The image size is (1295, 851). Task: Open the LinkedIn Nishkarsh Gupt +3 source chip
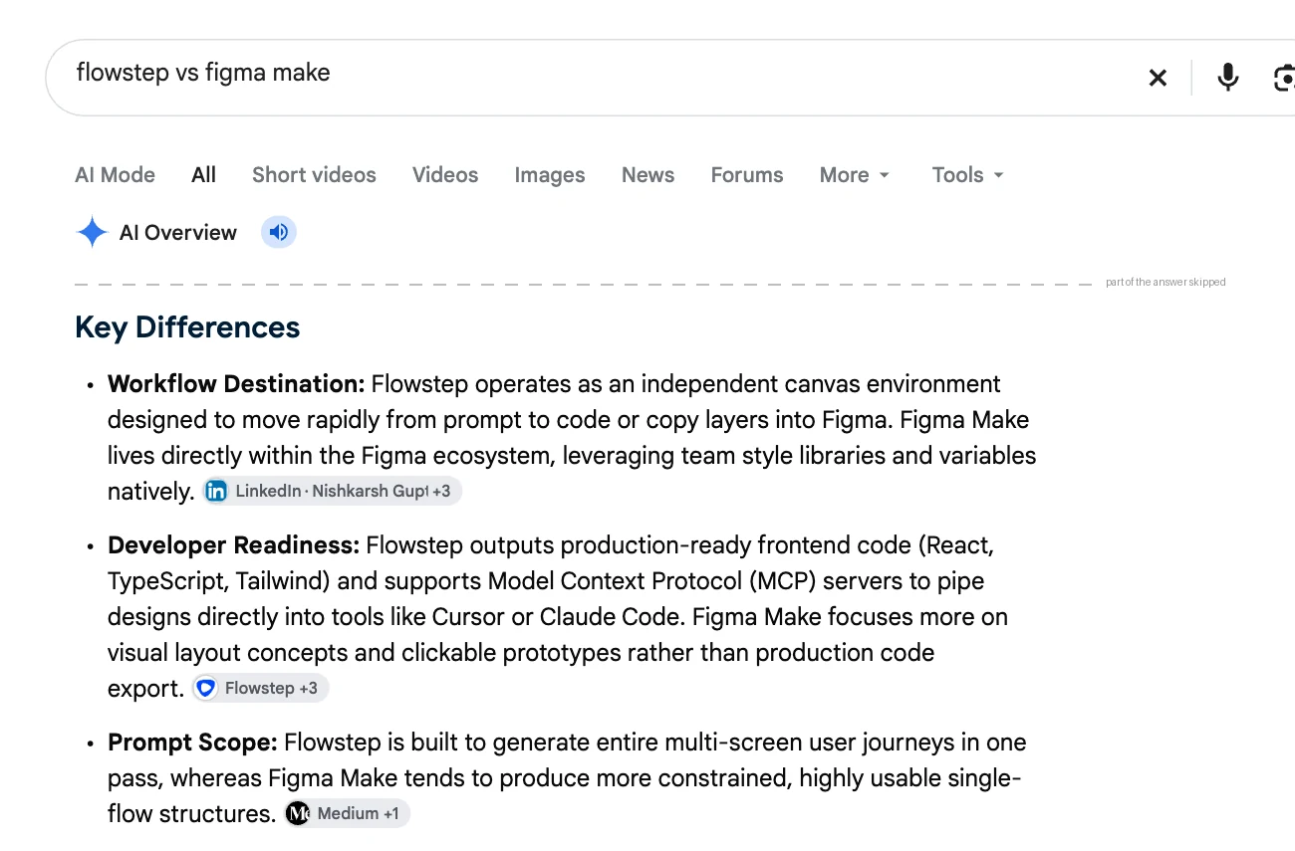332,491
